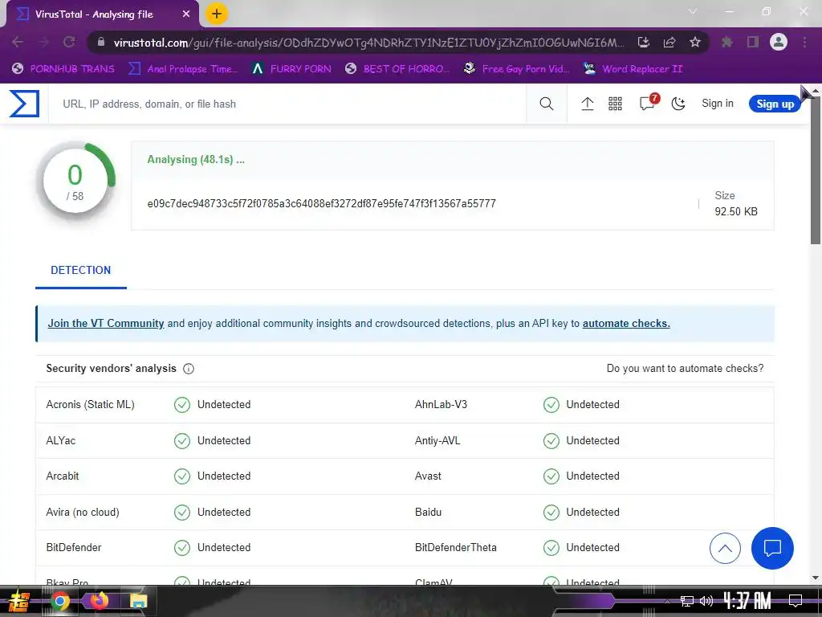
Task: Click the address bar URL
Action: click(368, 43)
